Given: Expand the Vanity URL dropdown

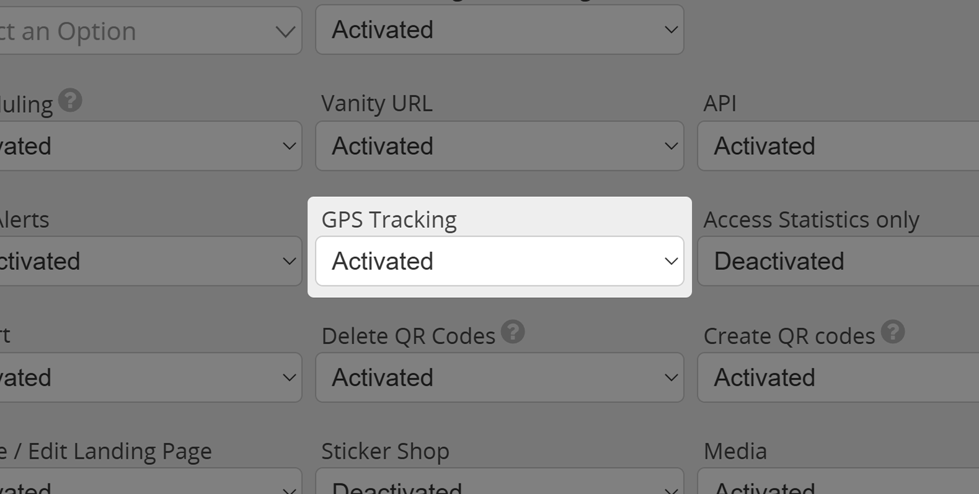Looking at the screenshot, I should point(499,146).
